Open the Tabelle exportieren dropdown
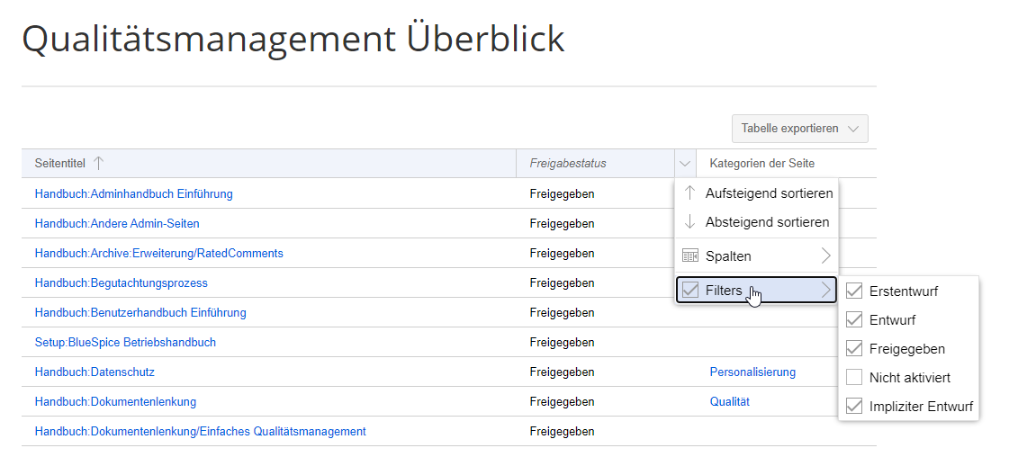This screenshot has height=475, width=1009. (799, 129)
